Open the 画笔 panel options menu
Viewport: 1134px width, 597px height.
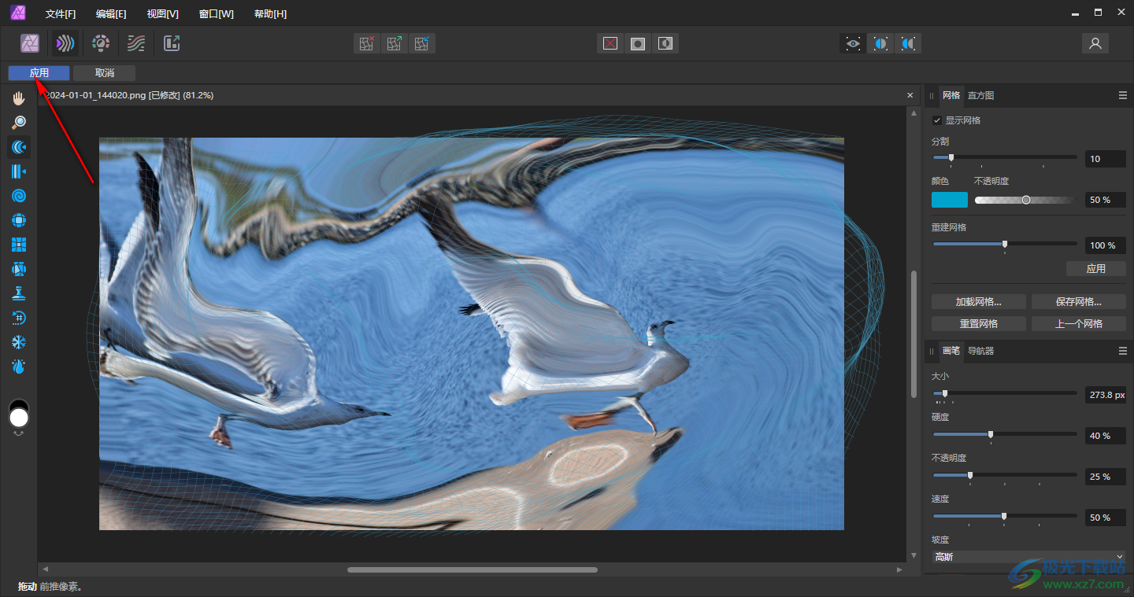pos(1123,351)
